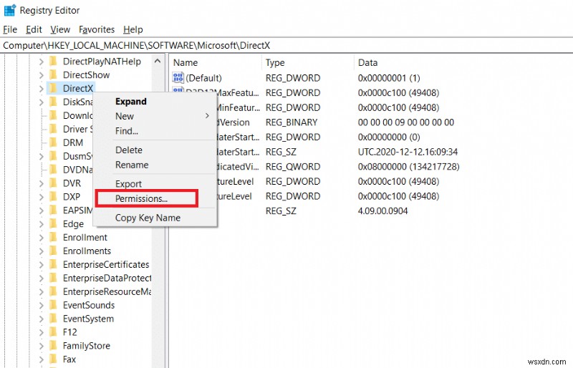Click the EnterpriseResourceManager folder icon
The width and height of the screenshot is (573, 368).
pyautogui.click(x=53, y=291)
